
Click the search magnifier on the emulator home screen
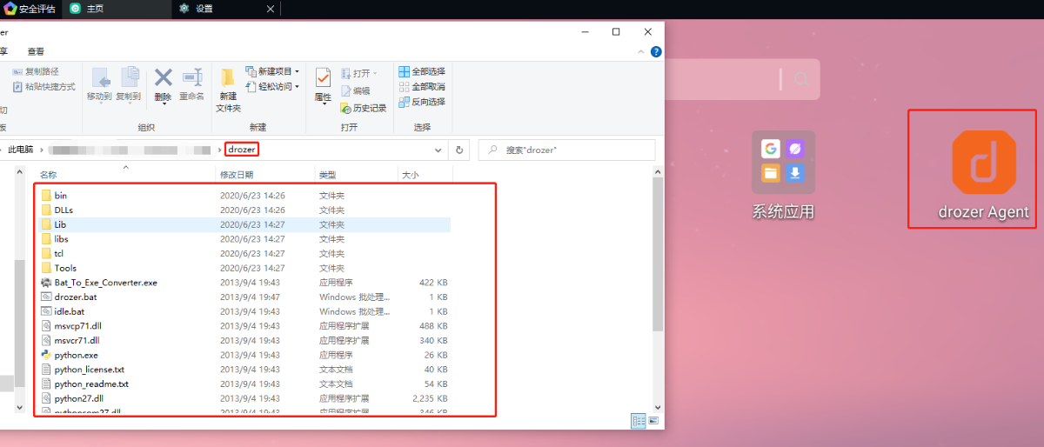(x=801, y=80)
